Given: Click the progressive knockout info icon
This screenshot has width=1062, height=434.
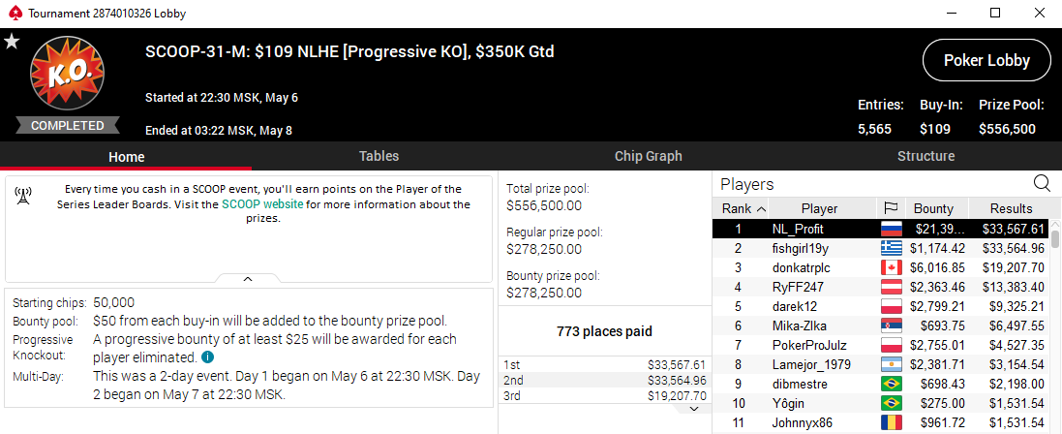Looking at the screenshot, I should [x=208, y=357].
